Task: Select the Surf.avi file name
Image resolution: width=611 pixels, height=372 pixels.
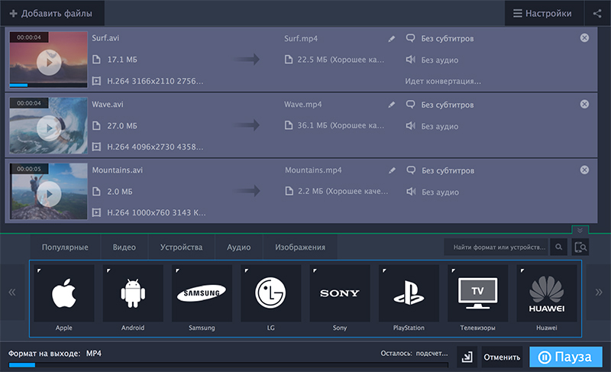Action: (x=105, y=37)
